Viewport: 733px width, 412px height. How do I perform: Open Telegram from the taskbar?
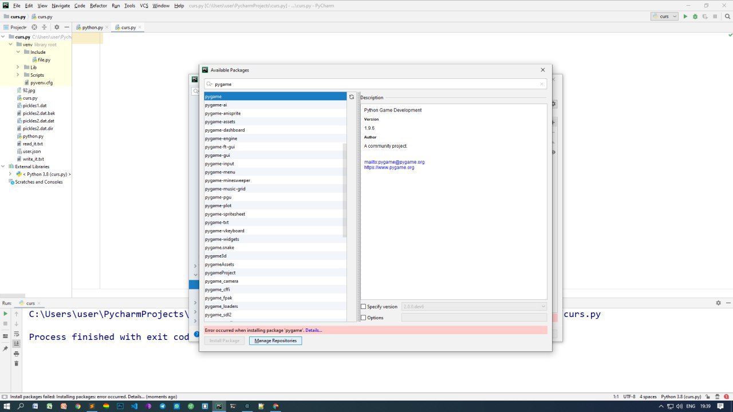point(163,406)
